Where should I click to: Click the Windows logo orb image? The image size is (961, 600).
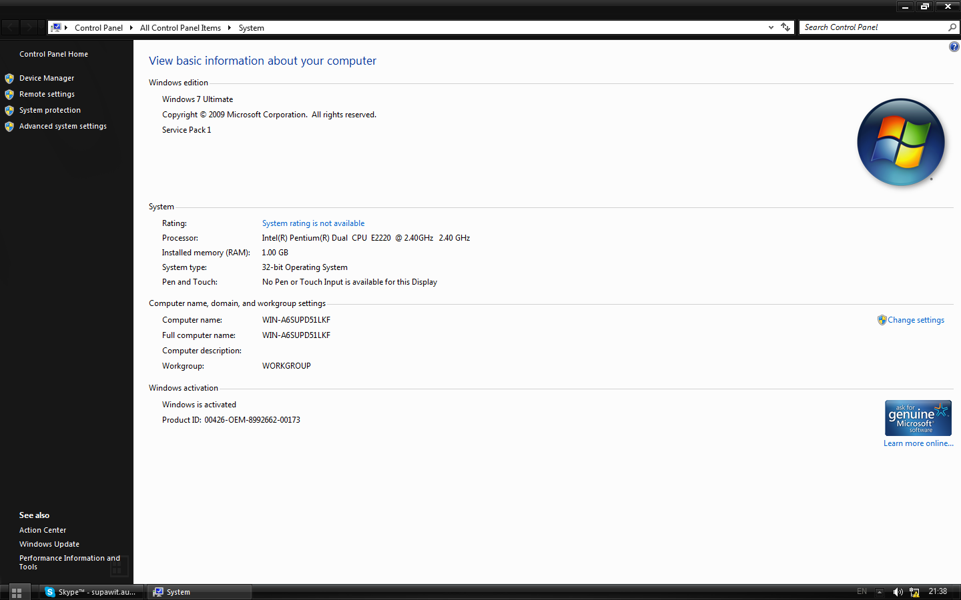click(901, 142)
